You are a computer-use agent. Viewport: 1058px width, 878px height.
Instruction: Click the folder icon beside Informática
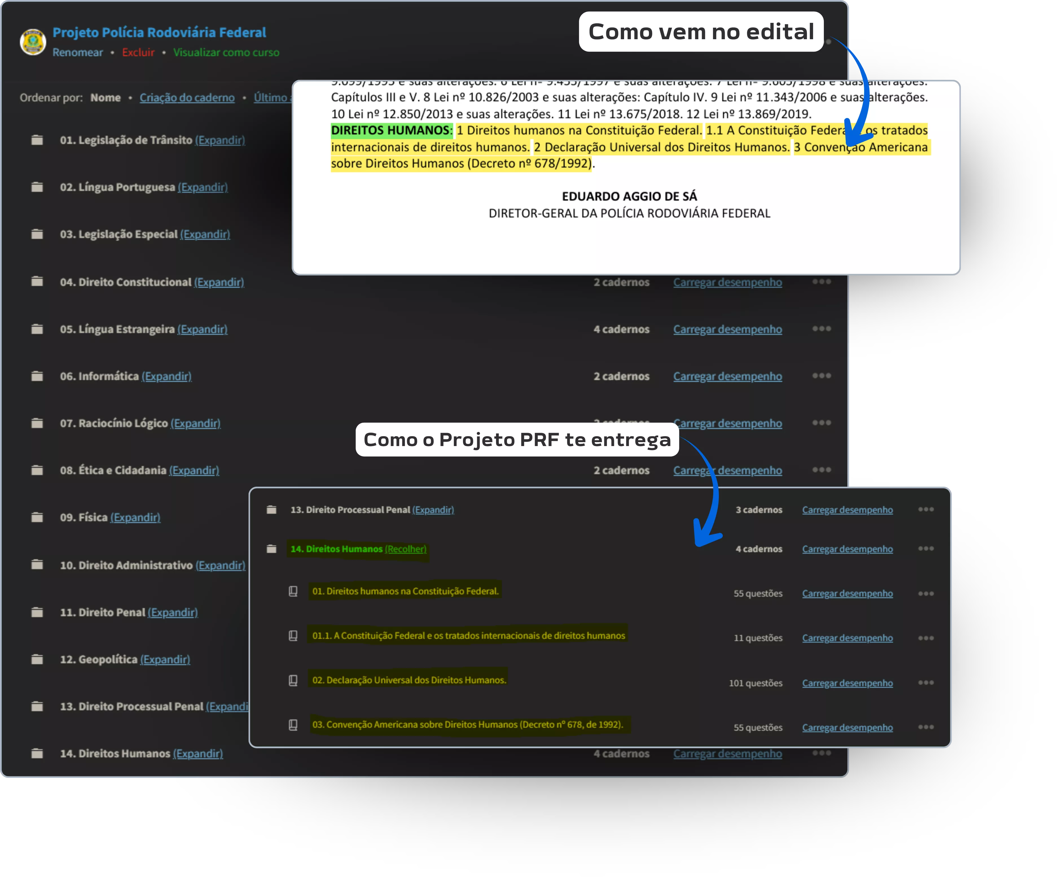[37, 376]
